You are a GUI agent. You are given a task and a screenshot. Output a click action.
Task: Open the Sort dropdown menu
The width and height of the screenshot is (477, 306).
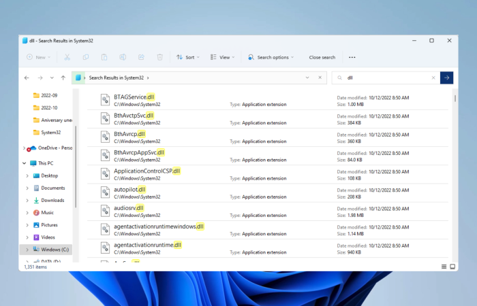(188, 57)
